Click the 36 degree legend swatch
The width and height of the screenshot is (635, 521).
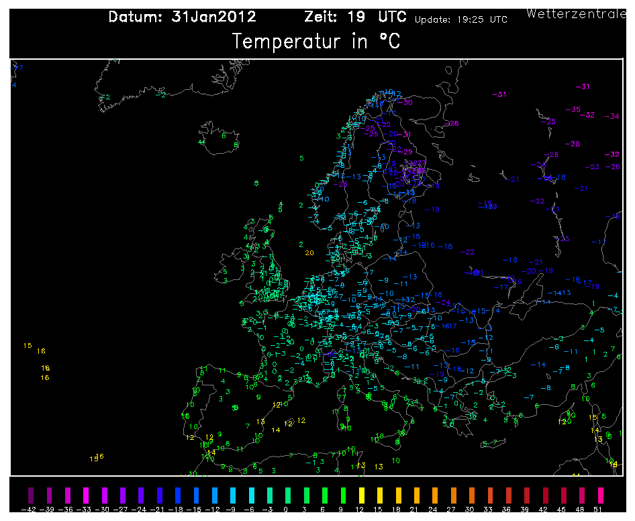[x=509, y=495]
